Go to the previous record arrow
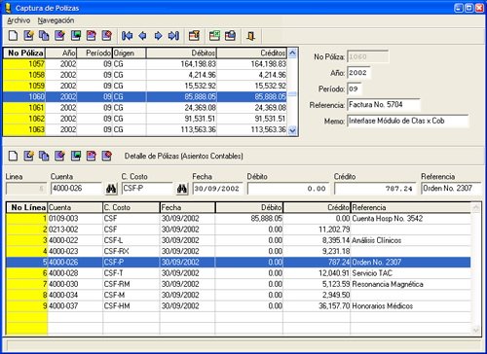This screenshot has height=354, width=487. point(142,35)
